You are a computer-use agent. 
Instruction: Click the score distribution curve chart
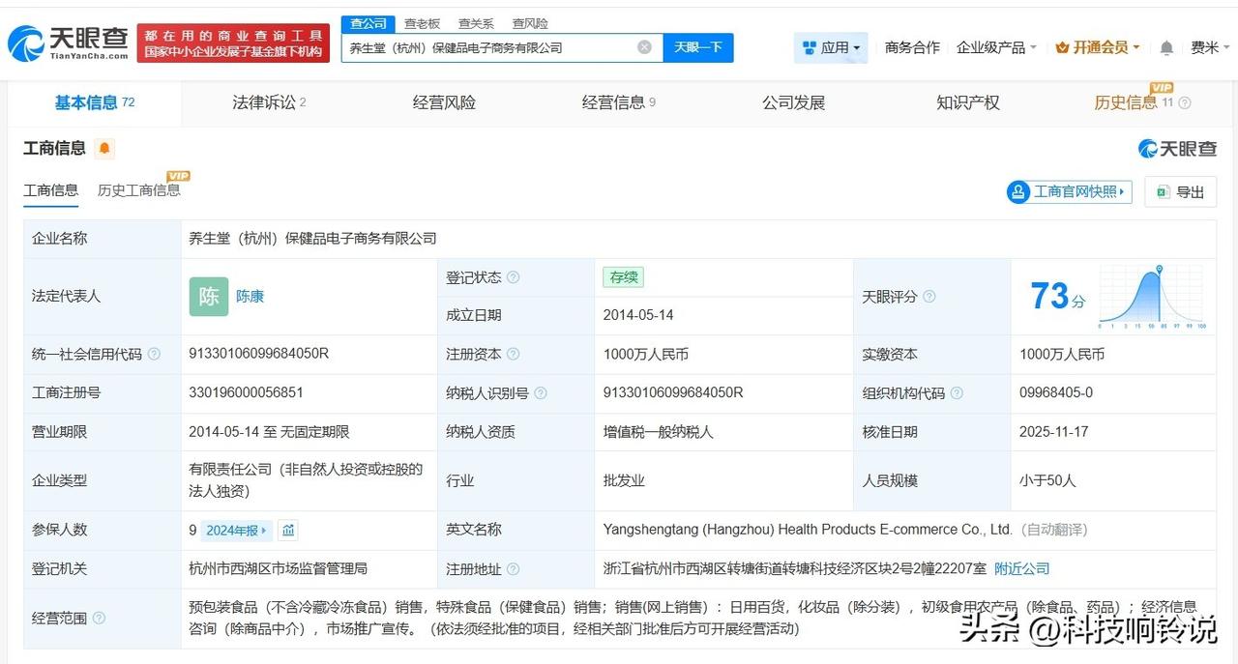click(x=1153, y=297)
